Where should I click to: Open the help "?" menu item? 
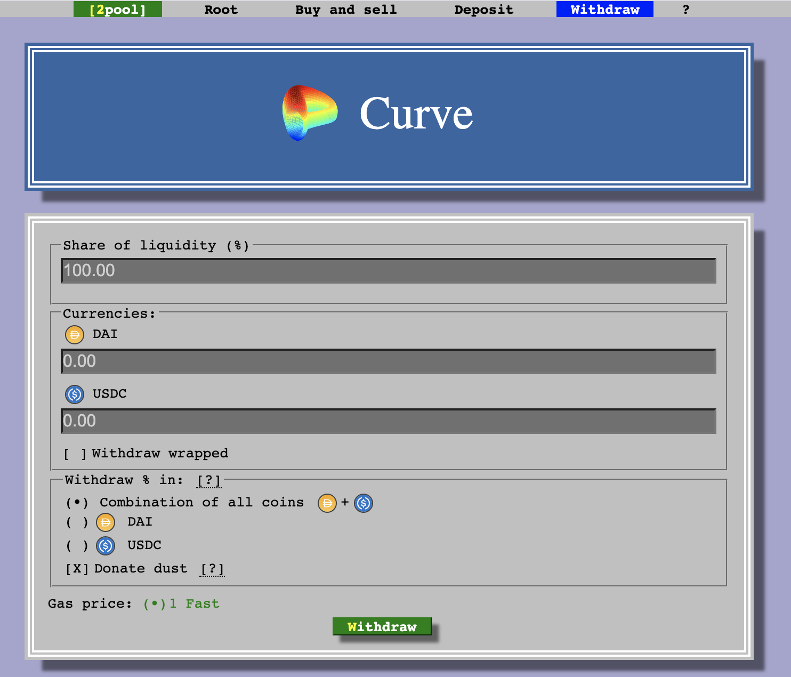click(x=685, y=9)
